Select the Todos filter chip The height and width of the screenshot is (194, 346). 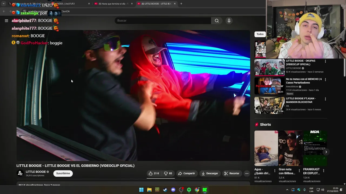(x=260, y=34)
